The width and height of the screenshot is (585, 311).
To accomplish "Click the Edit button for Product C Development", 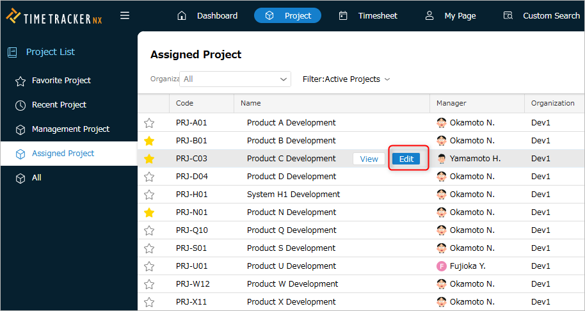I will (406, 159).
